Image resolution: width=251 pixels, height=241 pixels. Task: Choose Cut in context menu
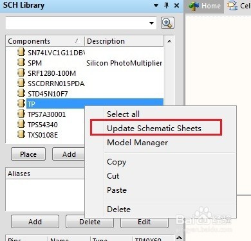pos(113,176)
